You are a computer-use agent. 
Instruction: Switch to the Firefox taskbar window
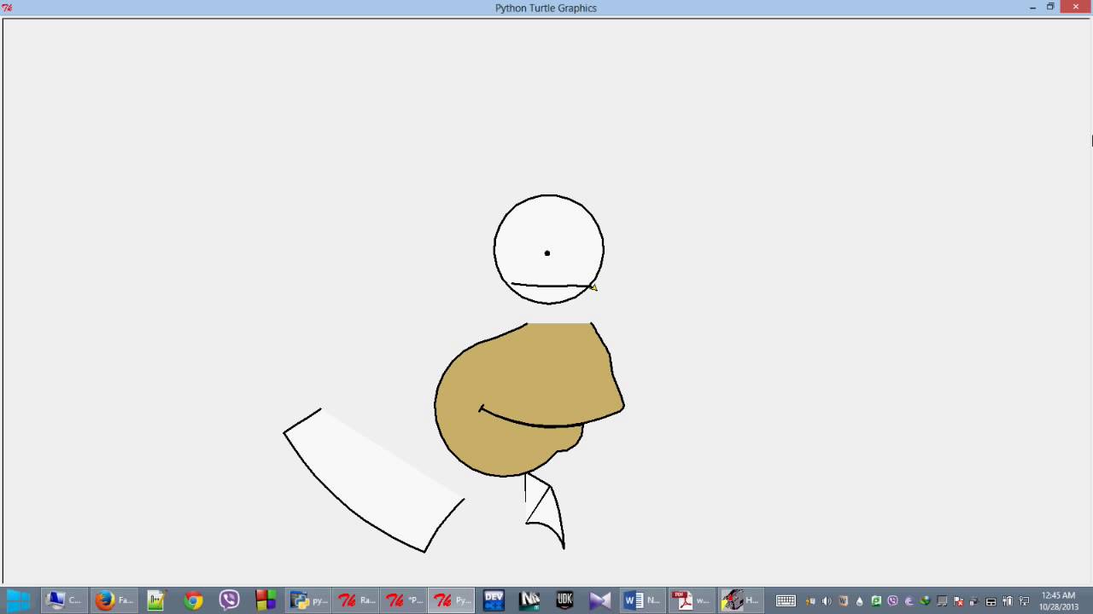(x=114, y=600)
